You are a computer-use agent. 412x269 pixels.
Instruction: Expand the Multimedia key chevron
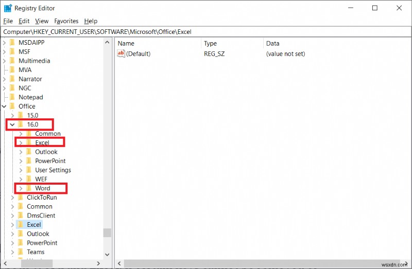pos(4,61)
